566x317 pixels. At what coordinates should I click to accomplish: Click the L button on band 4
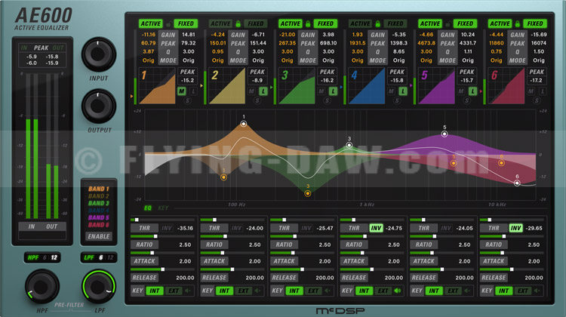click(x=403, y=91)
